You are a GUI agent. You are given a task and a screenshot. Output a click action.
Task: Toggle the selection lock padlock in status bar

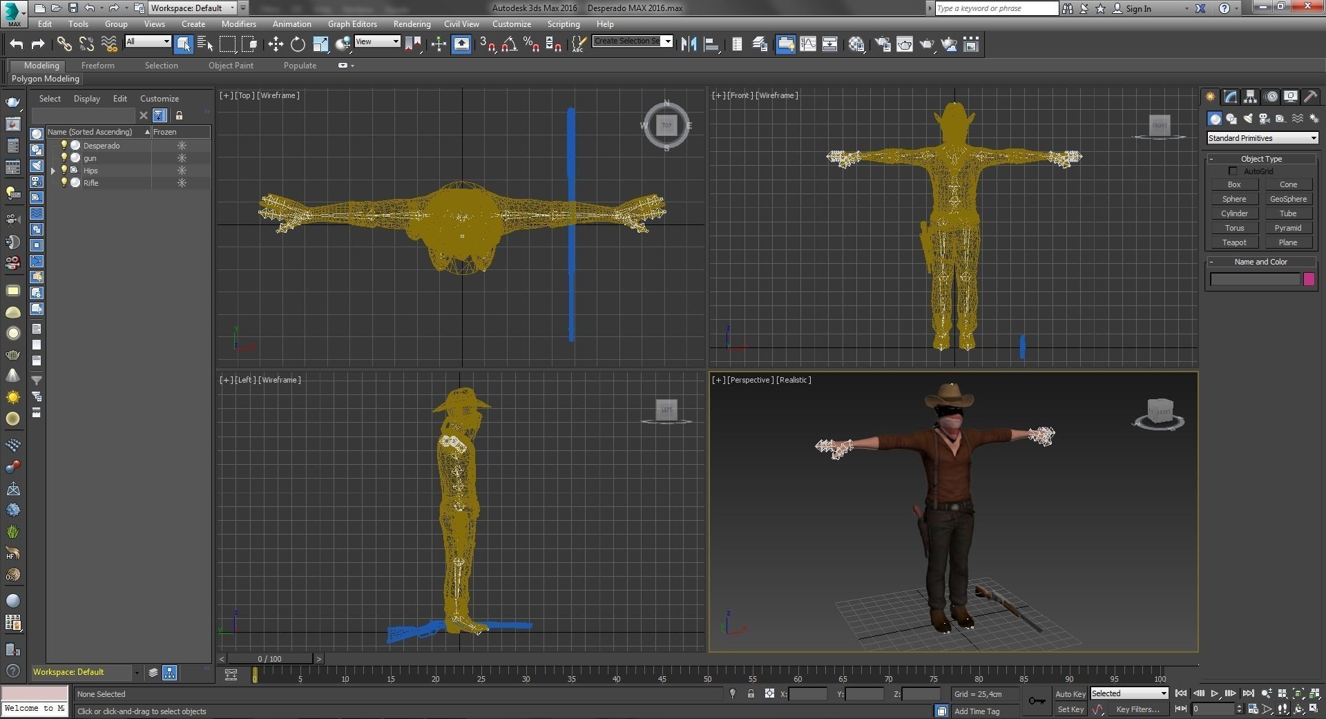click(751, 693)
